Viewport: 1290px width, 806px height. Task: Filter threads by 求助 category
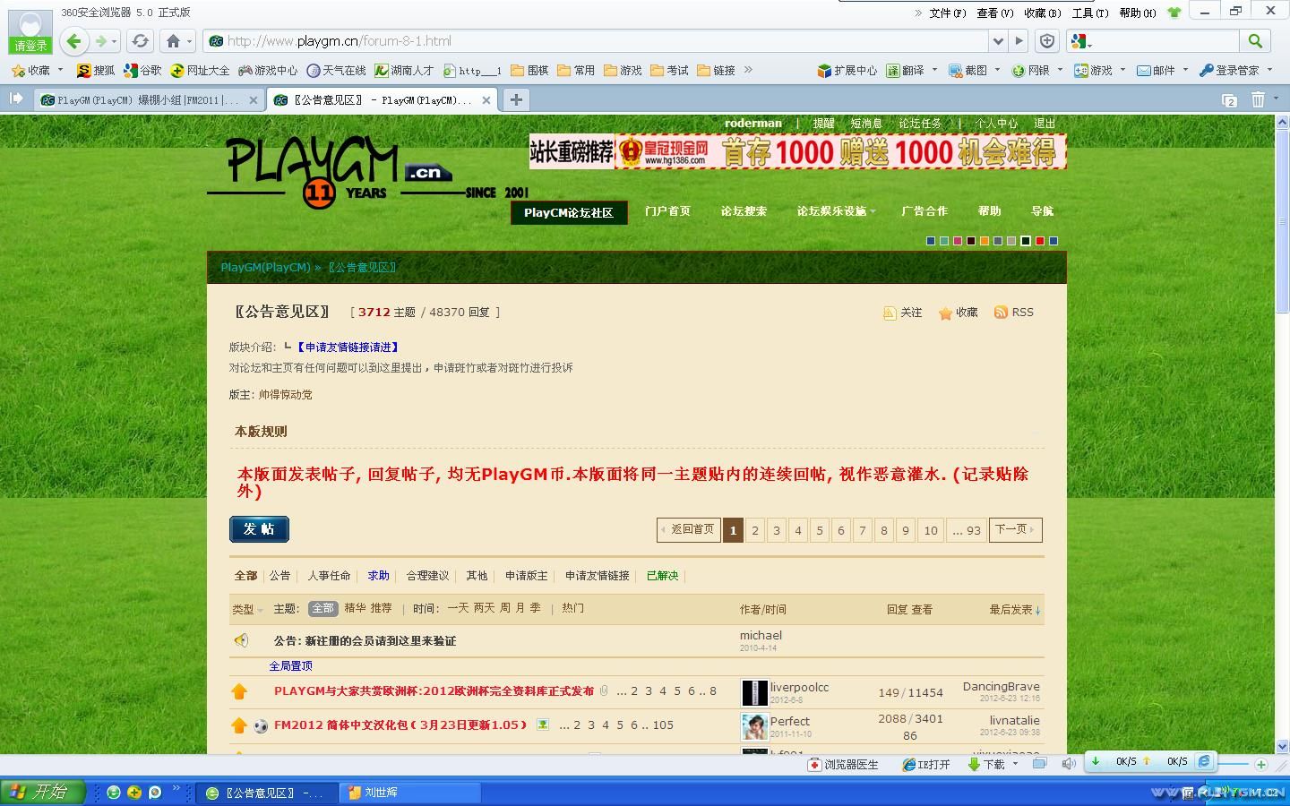[x=378, y=576]
